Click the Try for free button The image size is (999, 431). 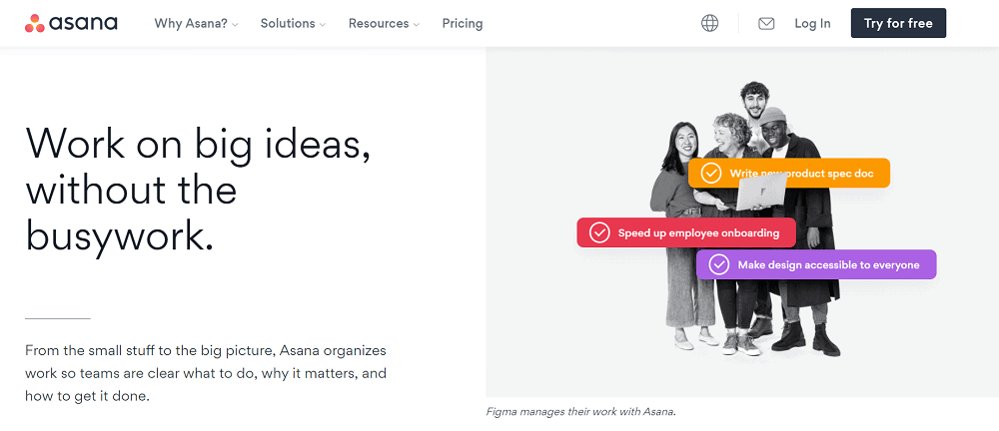point(898,23)
